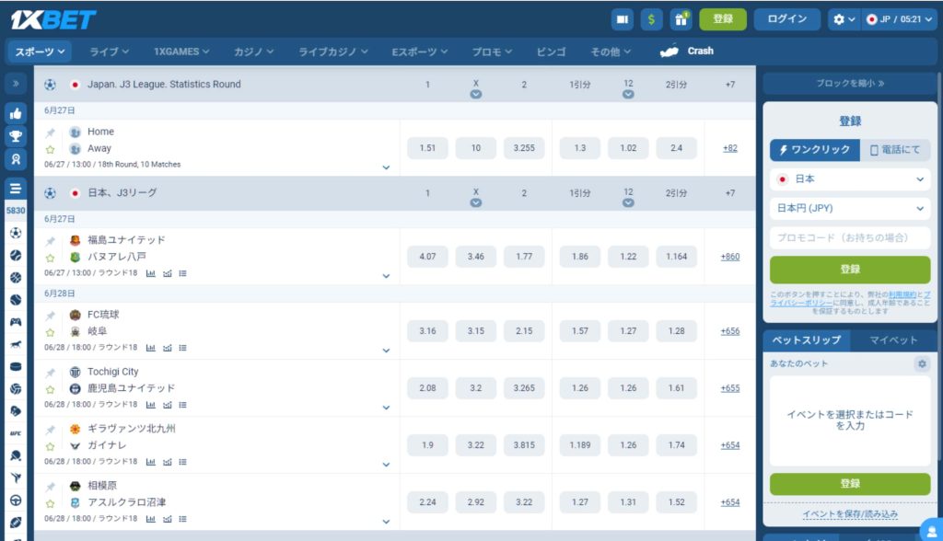943x541 pixels.
Task: Select the volleyball icon in the sidebar
Action: pos(16,389)
